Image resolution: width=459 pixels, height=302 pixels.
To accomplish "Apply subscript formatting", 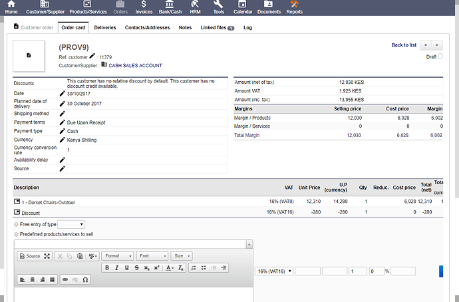I will [146, 268].
